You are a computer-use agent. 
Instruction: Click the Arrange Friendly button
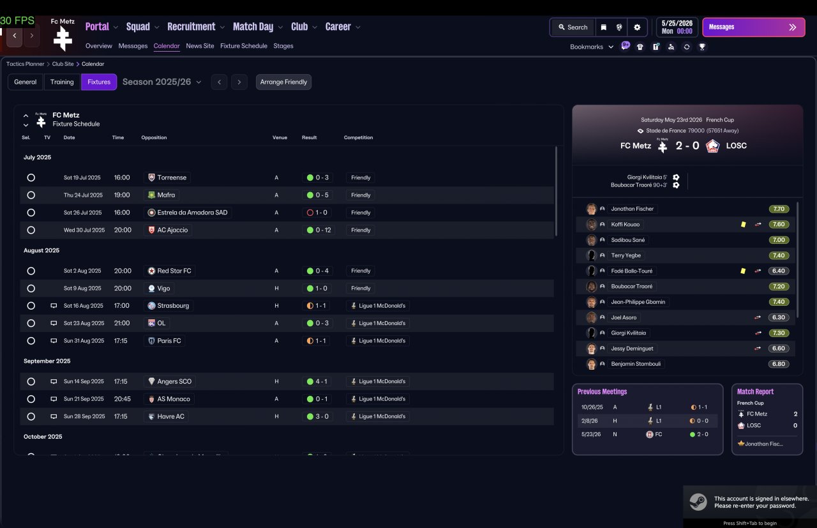283,82
